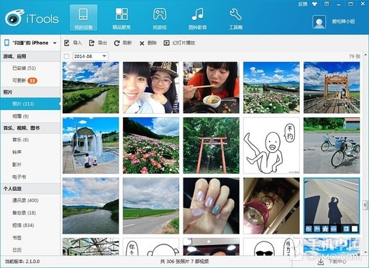Open the wooden gate boardwalk photo
Screen dimensions: 369x268
point(332,87)
